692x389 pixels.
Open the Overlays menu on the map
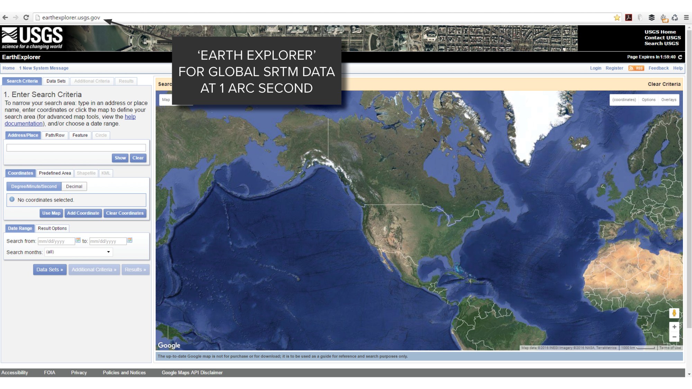click(669, 100)
